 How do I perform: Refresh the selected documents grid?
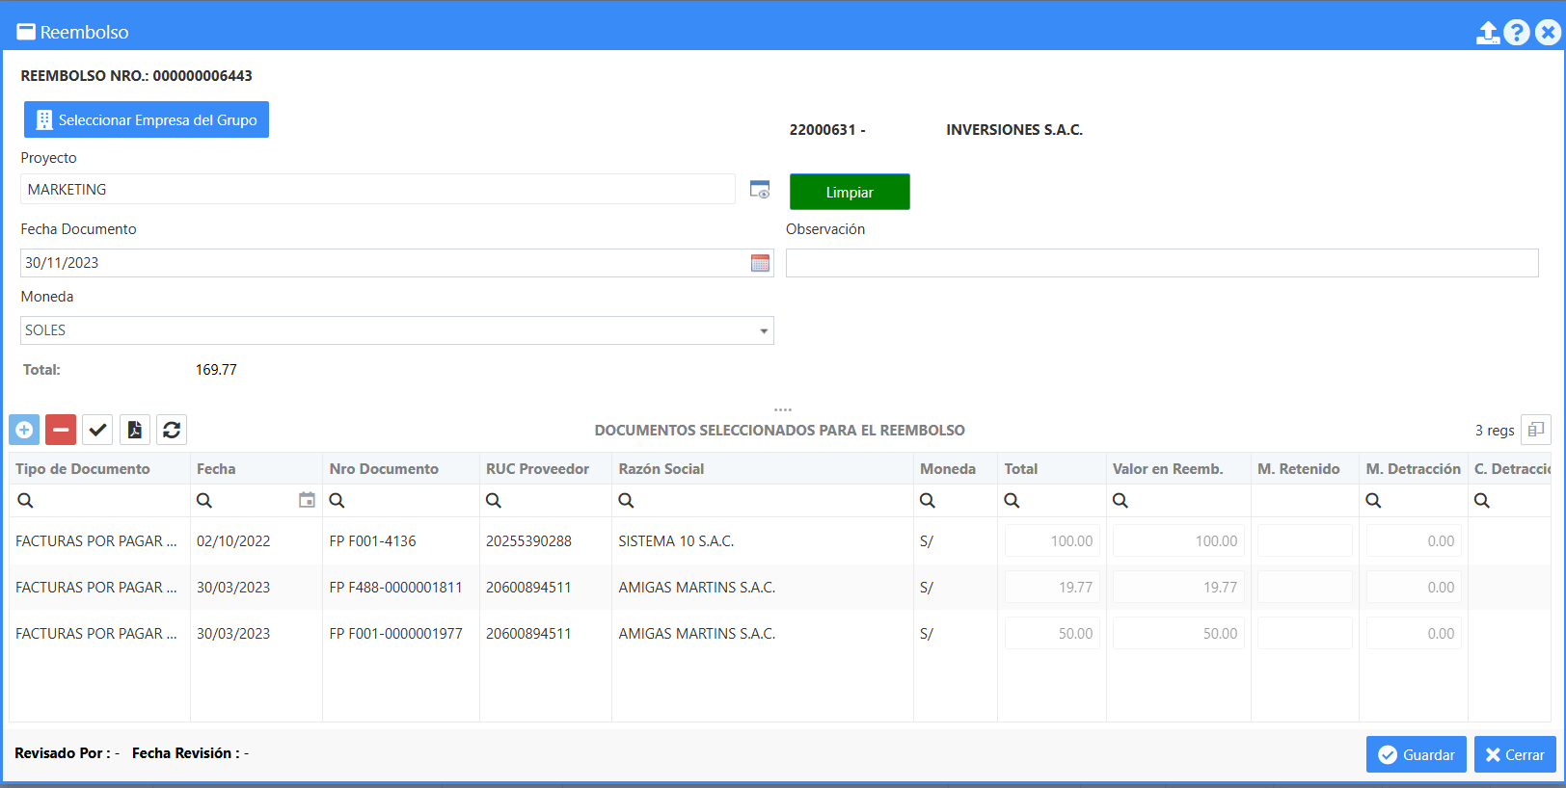[x=172, y=430]
